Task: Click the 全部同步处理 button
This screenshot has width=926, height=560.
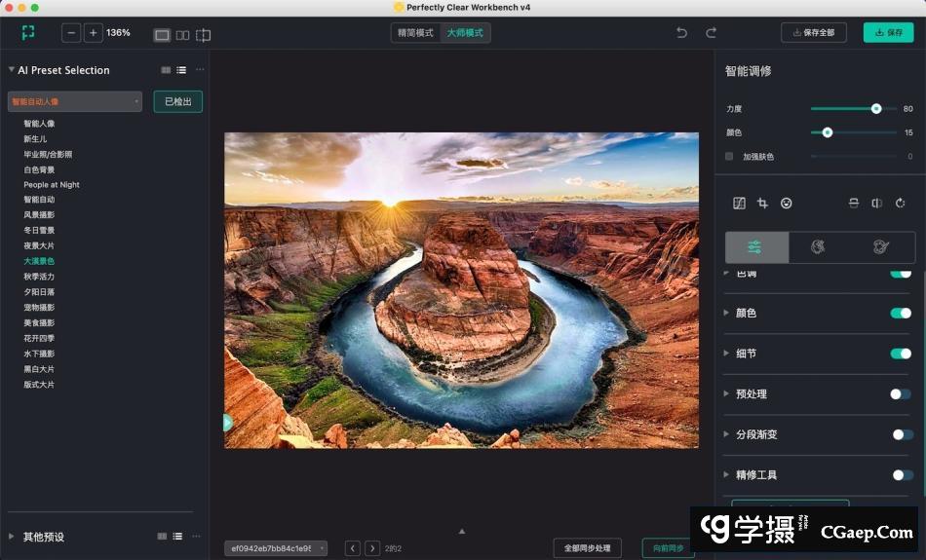Action: pos(587,548)
